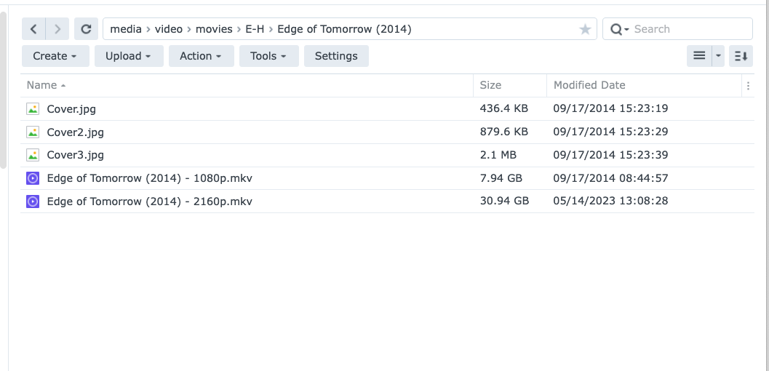Click the 2.1 MB size cell
Viewport: 769px width, 371px height.
pos(498,155)
